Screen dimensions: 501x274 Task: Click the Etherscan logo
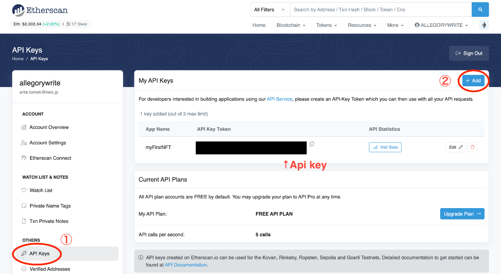click(x=40, y=10)
